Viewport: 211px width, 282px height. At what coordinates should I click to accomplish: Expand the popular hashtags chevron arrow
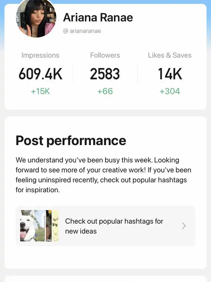(x=184, y=226)
